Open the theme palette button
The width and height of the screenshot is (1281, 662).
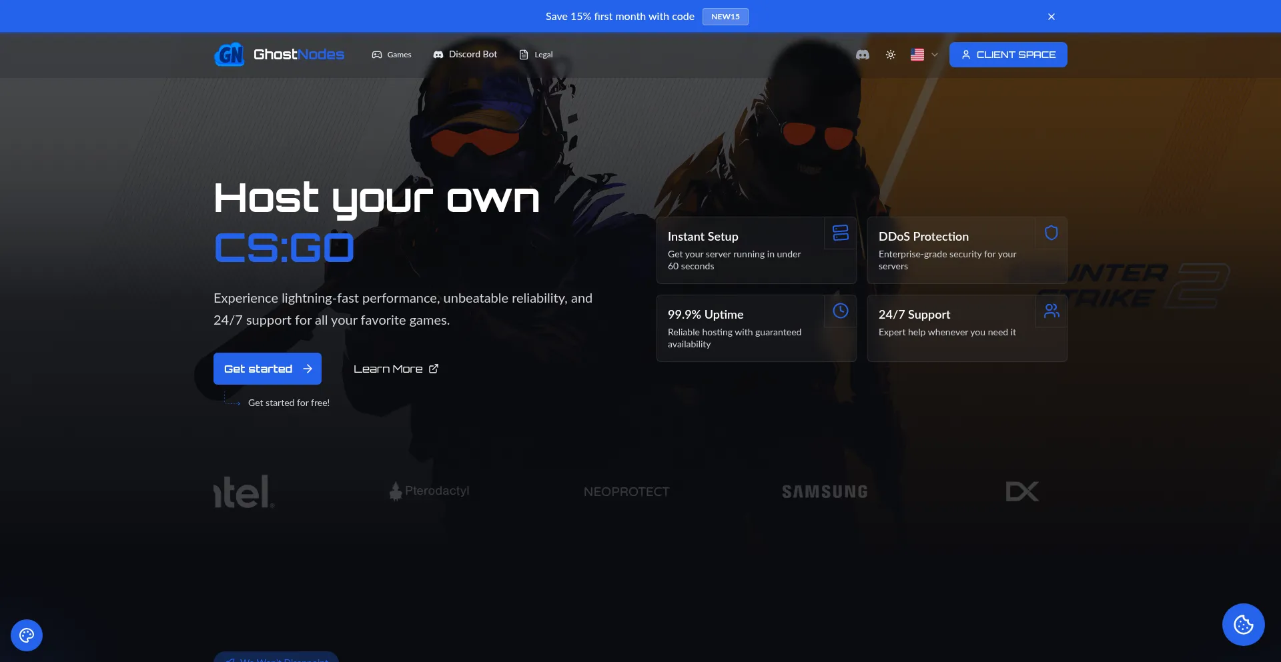tap(27, 635)
